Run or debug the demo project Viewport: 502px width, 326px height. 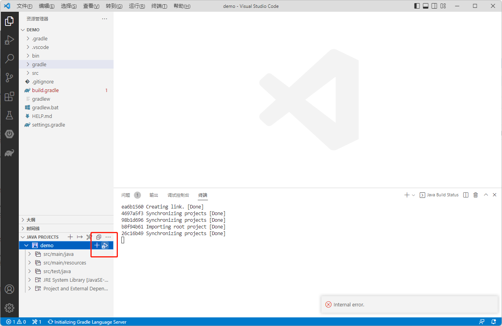coord(105,245)
